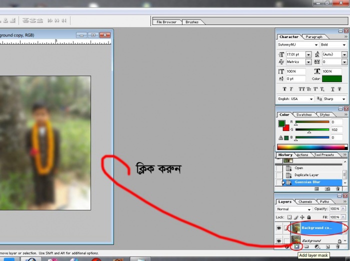The image size is (350, 261).
Task: Hide the Background copy layer
Action: pos(279,228)
